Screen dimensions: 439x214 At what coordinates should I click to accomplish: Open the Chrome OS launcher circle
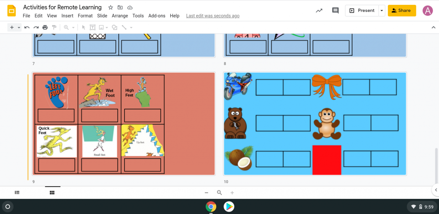click(x=8, y=206)
